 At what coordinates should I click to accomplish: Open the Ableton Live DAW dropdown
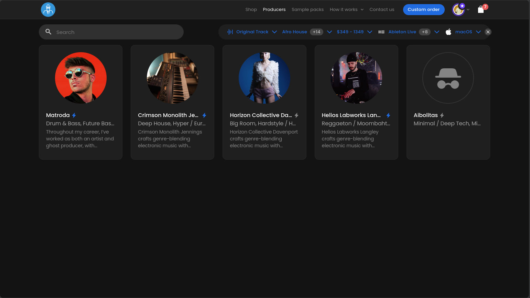point(437,32)
